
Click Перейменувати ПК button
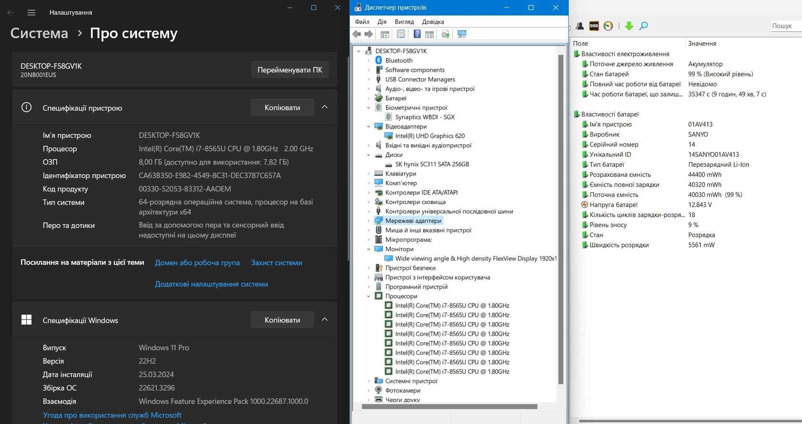coord(290,70)
